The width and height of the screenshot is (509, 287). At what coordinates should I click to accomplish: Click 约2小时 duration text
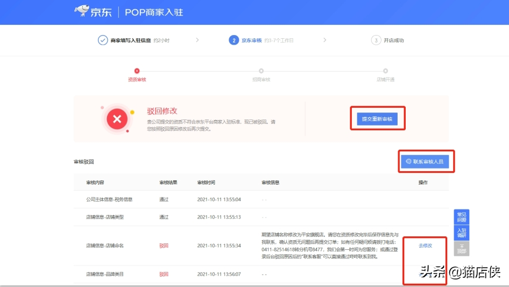pyautogui.click(x=161, y=40)
